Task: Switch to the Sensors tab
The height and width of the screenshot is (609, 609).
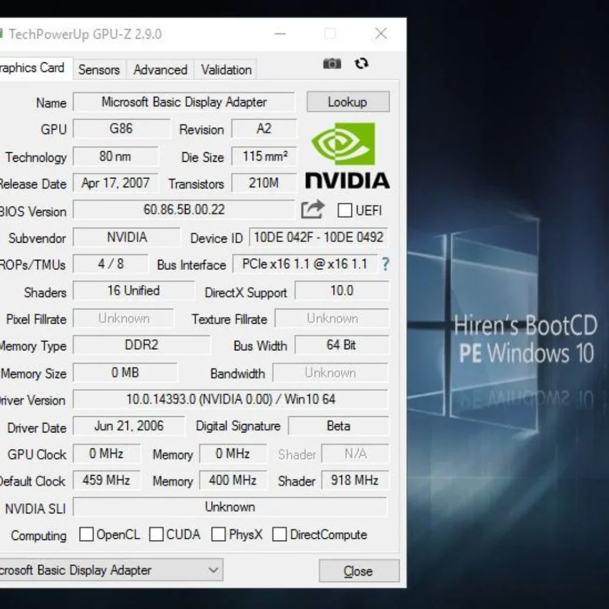Action: coord(99,70)
